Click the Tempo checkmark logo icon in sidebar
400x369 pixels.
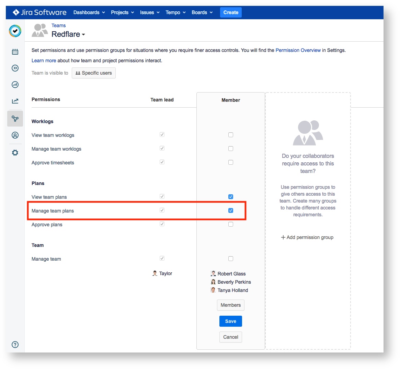pyautogui.click(x=15, y=31)
